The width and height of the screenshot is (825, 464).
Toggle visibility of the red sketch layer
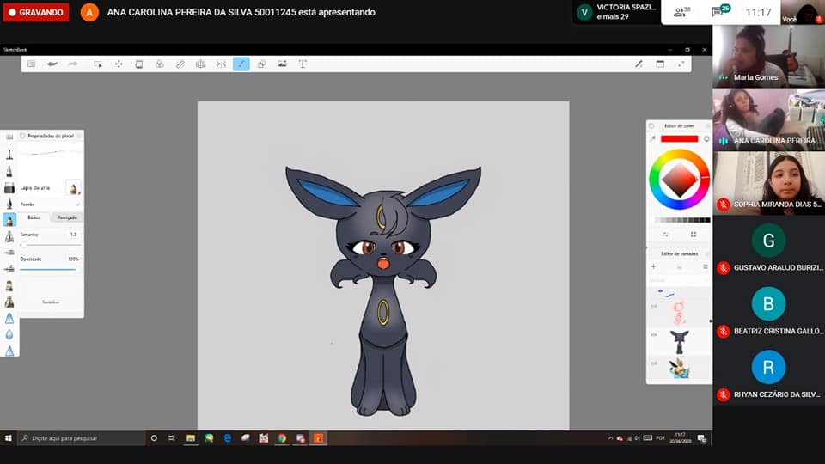653,306
